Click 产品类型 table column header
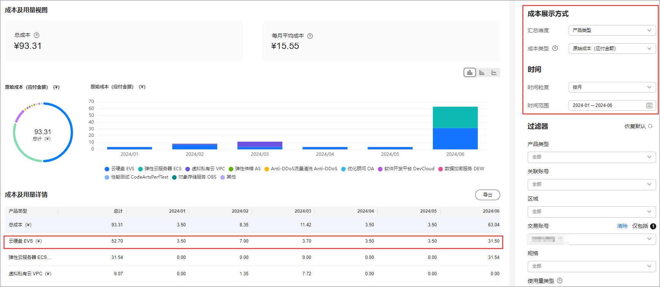Viewport: 660px width, 287px height. coord(18,211)
